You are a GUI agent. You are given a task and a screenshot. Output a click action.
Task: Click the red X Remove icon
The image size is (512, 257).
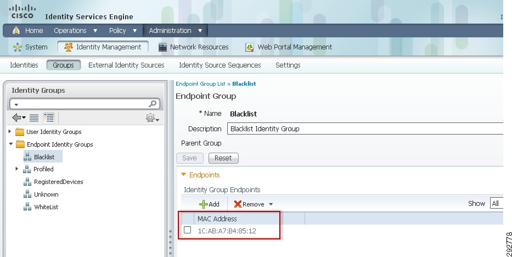(238, 204)
